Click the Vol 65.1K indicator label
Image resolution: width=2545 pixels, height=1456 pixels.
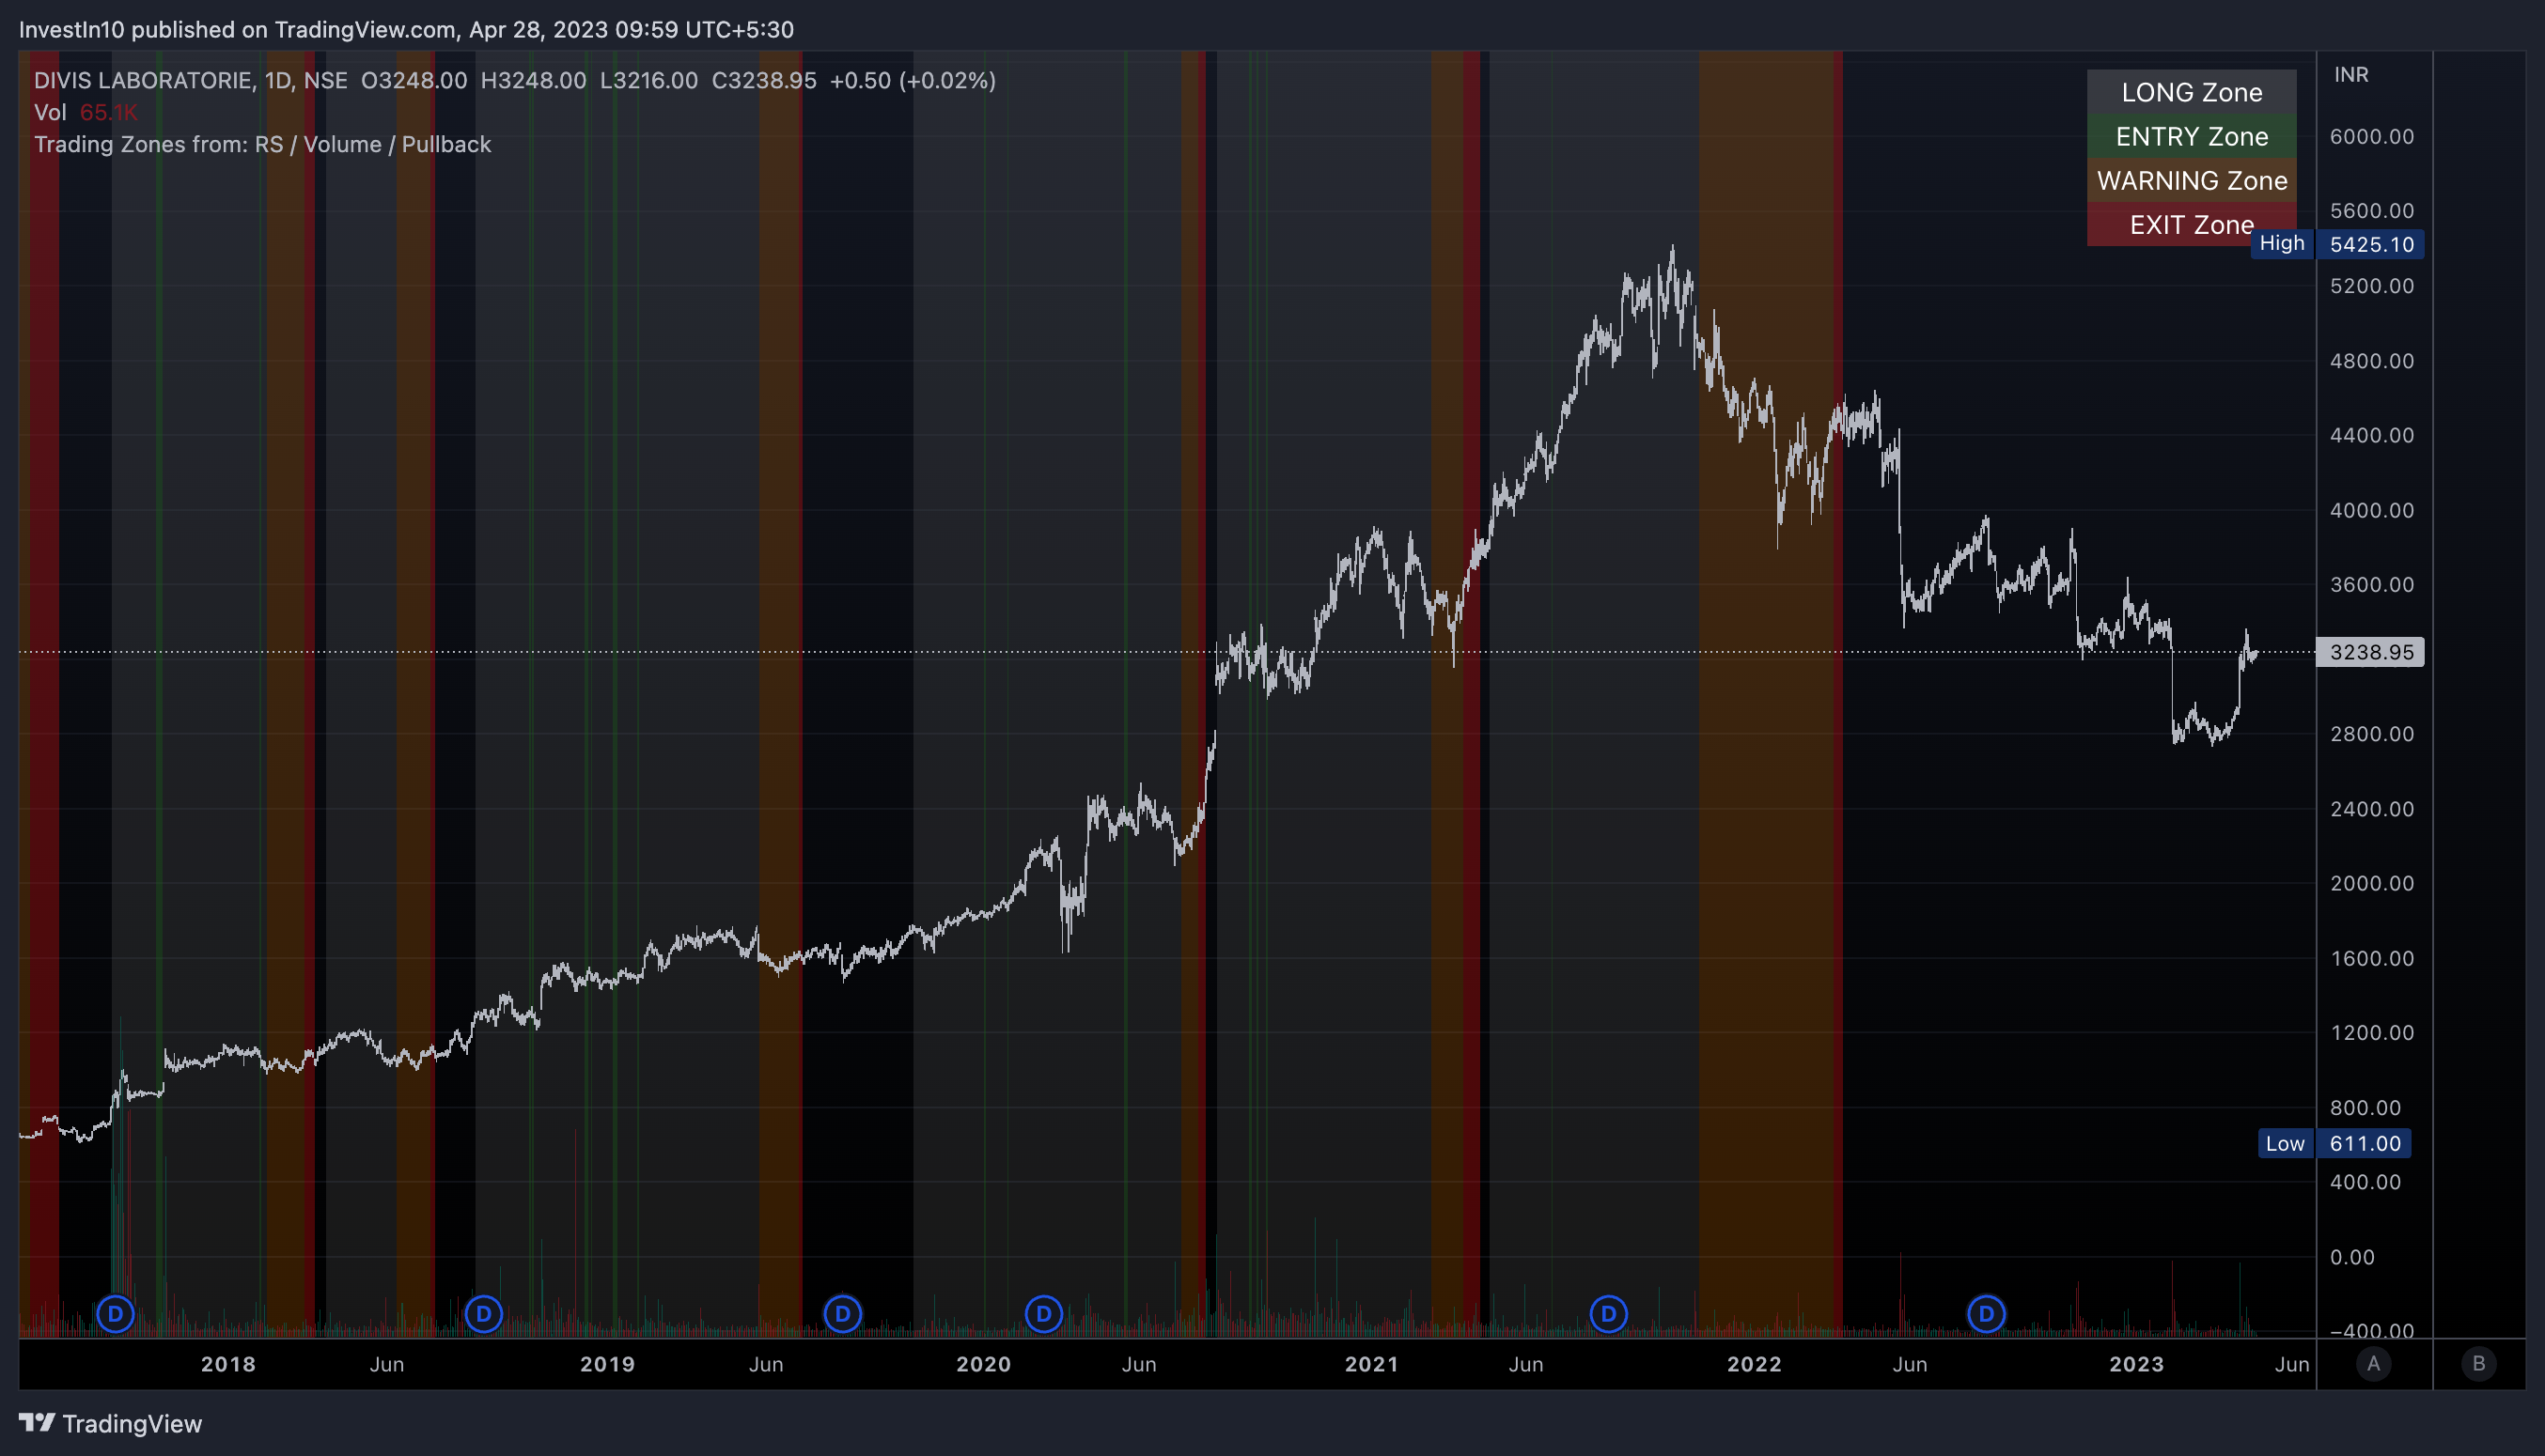pos(86,112)
